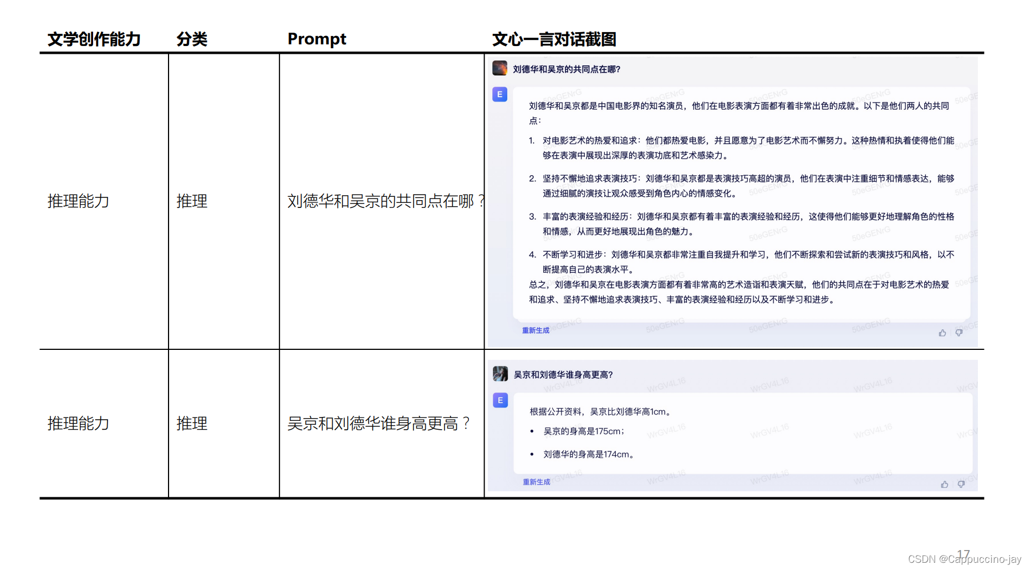
Task: Click list item 1 对电影艺术的热爱和追求
Action: click(742, 148)
